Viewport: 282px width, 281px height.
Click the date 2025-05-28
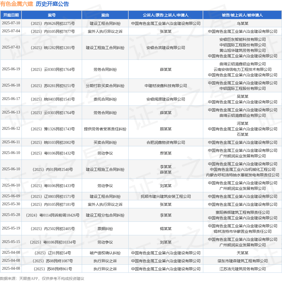click(11, 215)
